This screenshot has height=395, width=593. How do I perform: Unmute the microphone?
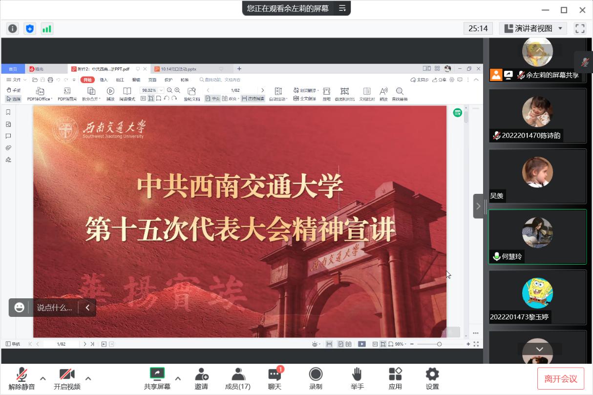(21, 378)
